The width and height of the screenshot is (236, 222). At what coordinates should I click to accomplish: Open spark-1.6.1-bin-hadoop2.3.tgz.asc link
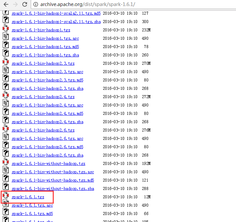coord(47,72)
